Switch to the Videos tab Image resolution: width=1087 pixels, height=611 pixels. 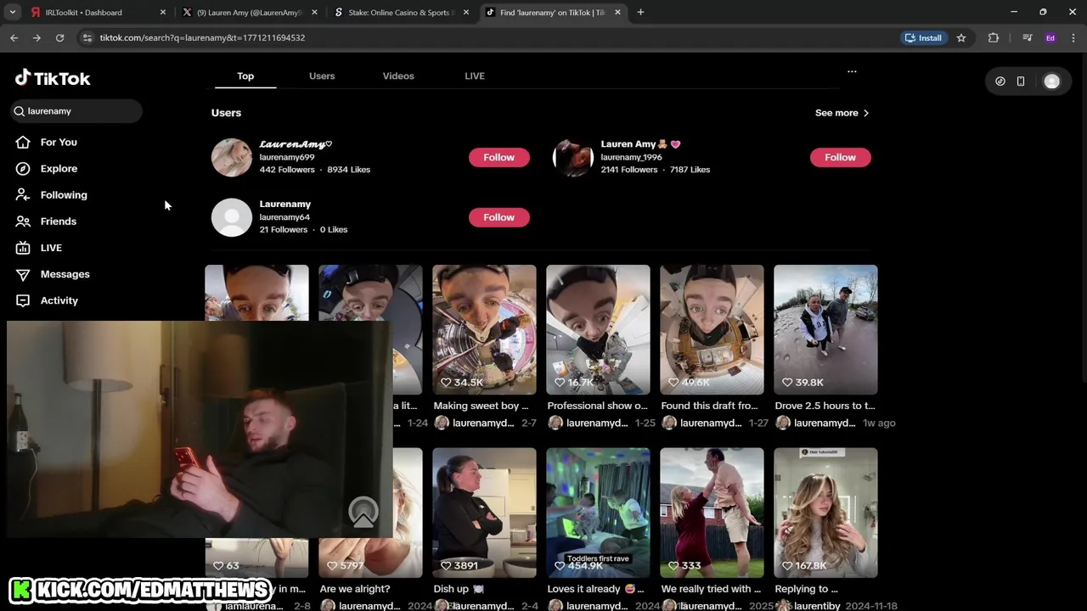tap(398, 76)
